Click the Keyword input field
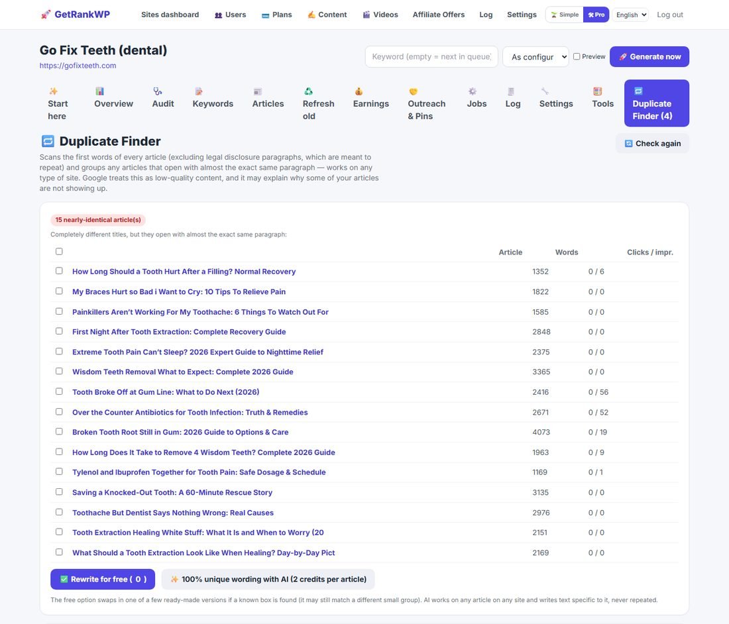The image size is (729, 624). coord(431,57)
